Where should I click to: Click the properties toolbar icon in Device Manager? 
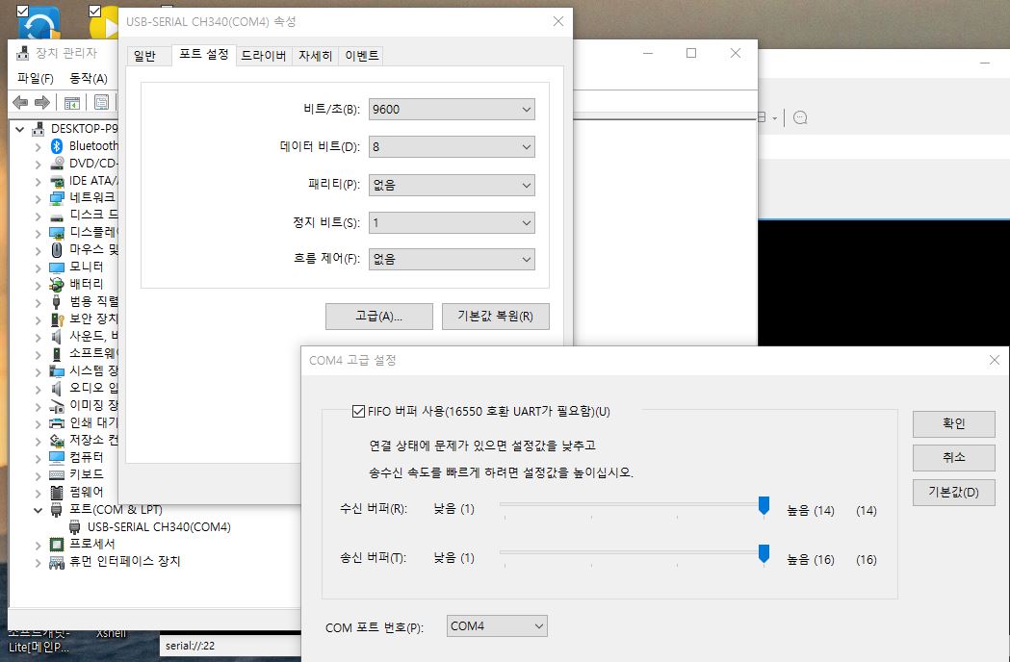pos(101,102)
